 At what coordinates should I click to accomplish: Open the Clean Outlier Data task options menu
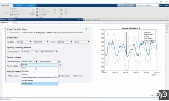[x=90, y=29]
